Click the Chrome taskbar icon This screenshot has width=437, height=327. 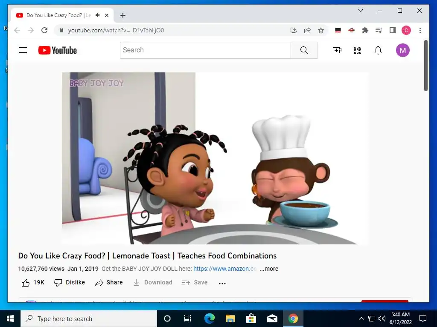[293, 318]
